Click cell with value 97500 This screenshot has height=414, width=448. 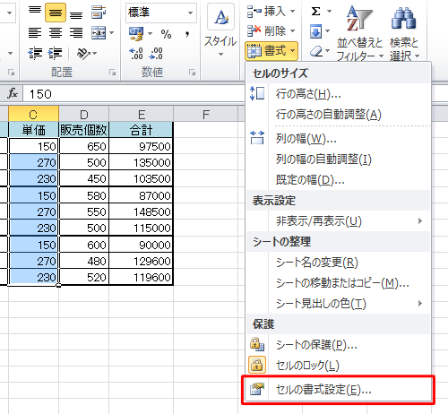[142, 146]
